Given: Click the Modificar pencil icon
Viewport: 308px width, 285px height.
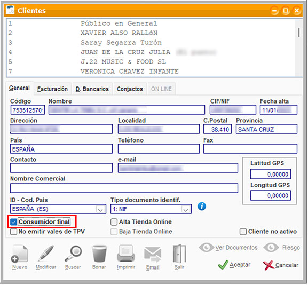Looking at the screenshot, I should (46, 254).
